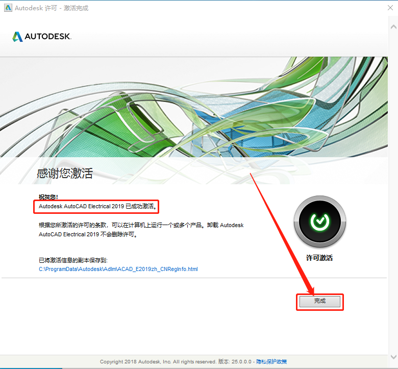The width and height of the screenshot is (398, 369).
Task: Click the Autodesk app icon in title bar
Action: (x=8, y=8)
